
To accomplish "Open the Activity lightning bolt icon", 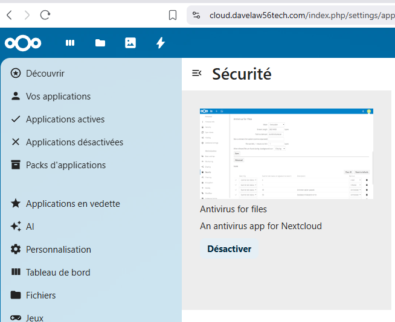I will coord(160,43).
